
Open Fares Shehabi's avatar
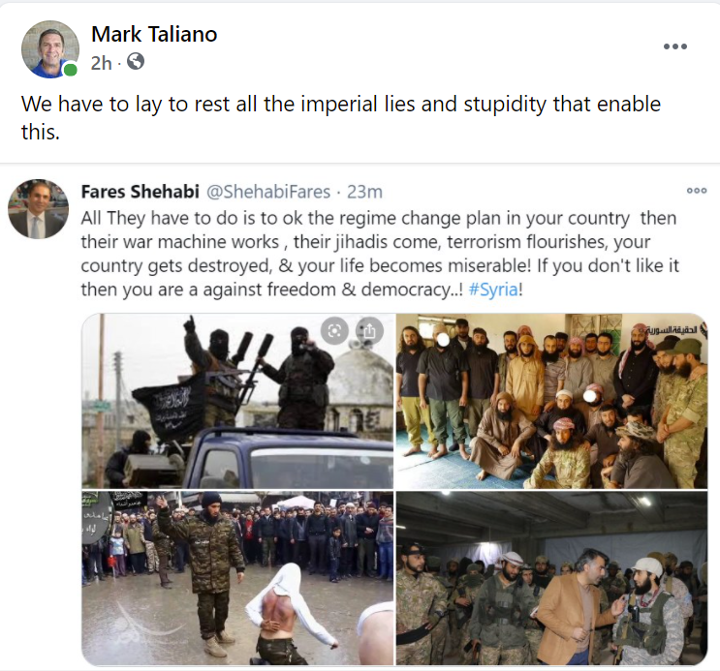[38, 209]
